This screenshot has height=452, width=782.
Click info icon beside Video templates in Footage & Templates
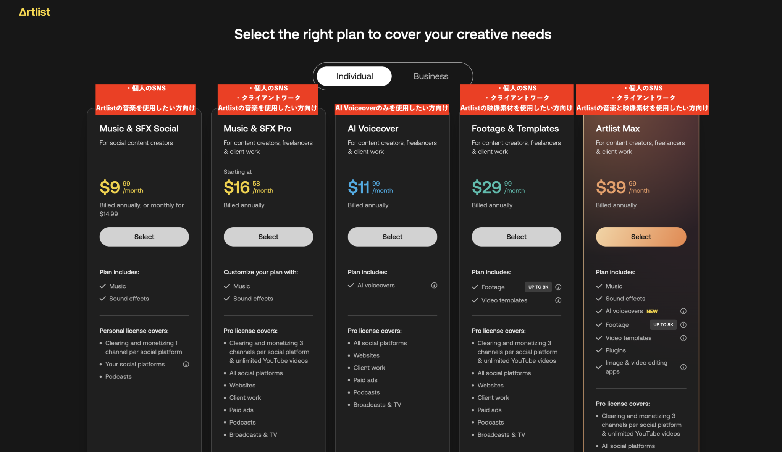558,300
